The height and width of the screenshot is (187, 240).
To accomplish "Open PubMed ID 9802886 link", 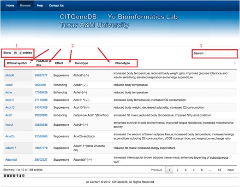I will (40, 85).
